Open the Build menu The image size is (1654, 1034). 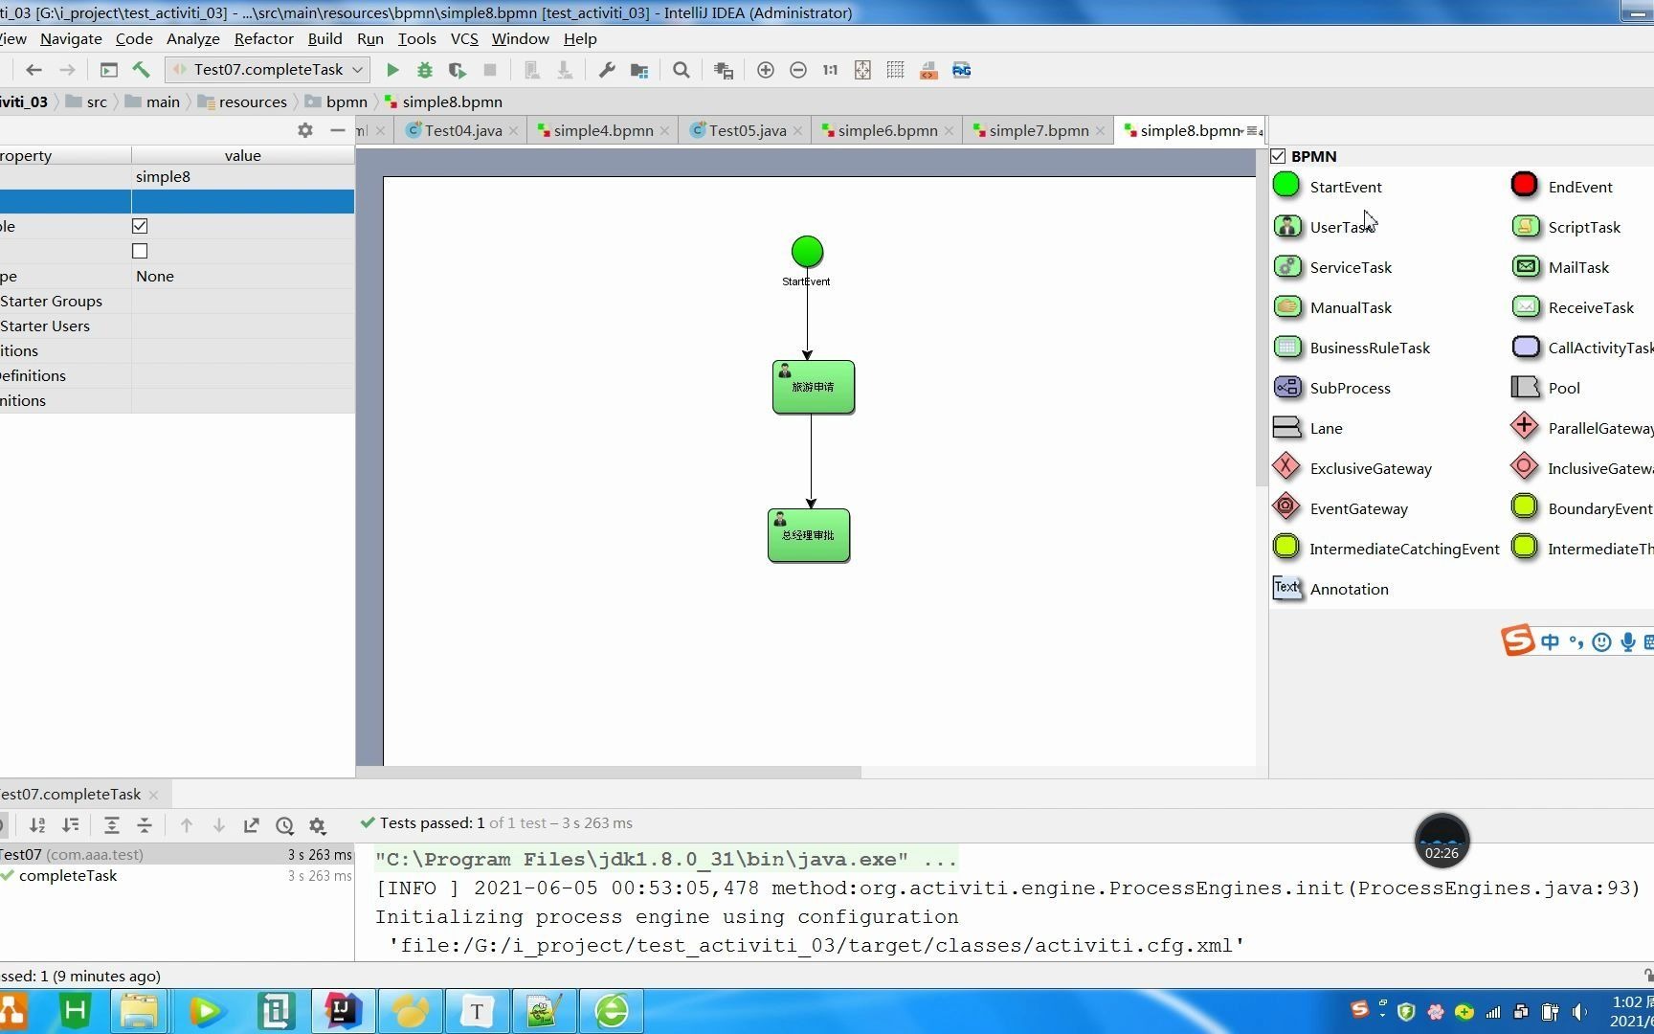click(324, 39)
